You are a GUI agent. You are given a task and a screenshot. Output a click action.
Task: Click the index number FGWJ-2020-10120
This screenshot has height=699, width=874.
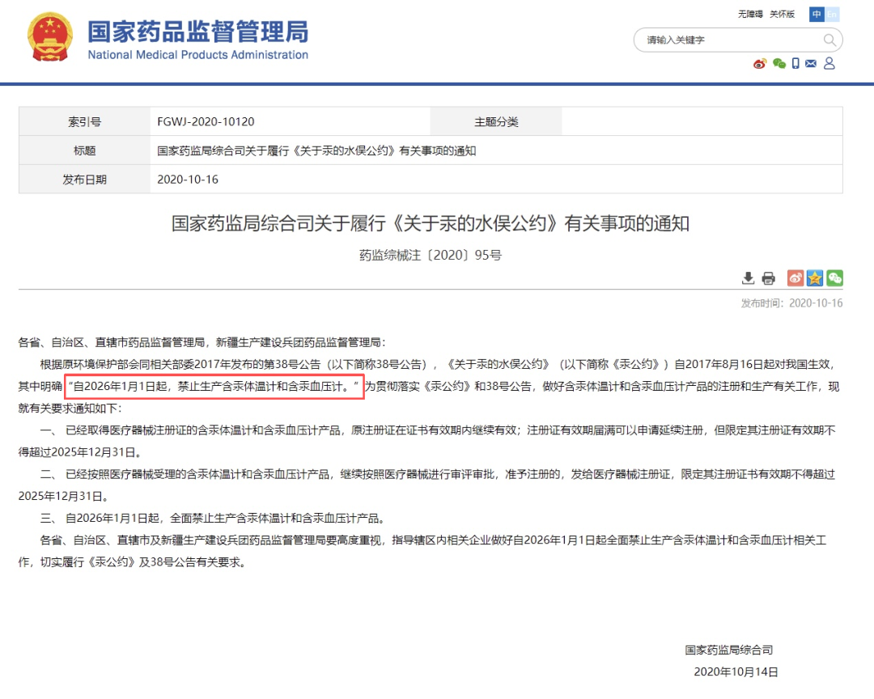click(206, 122)
